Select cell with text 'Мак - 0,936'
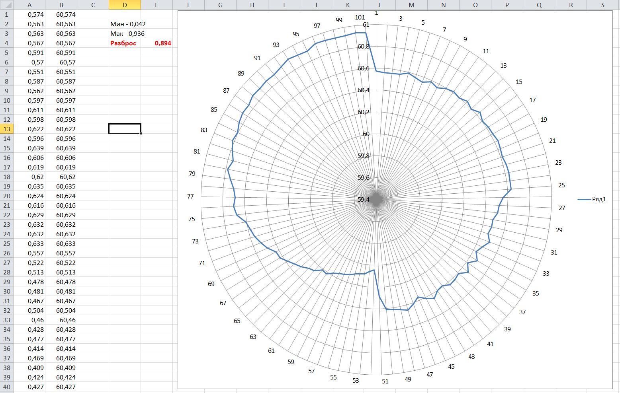Viewport: 620px width, 393px height. pyautogui.click(x=125, y=33)
